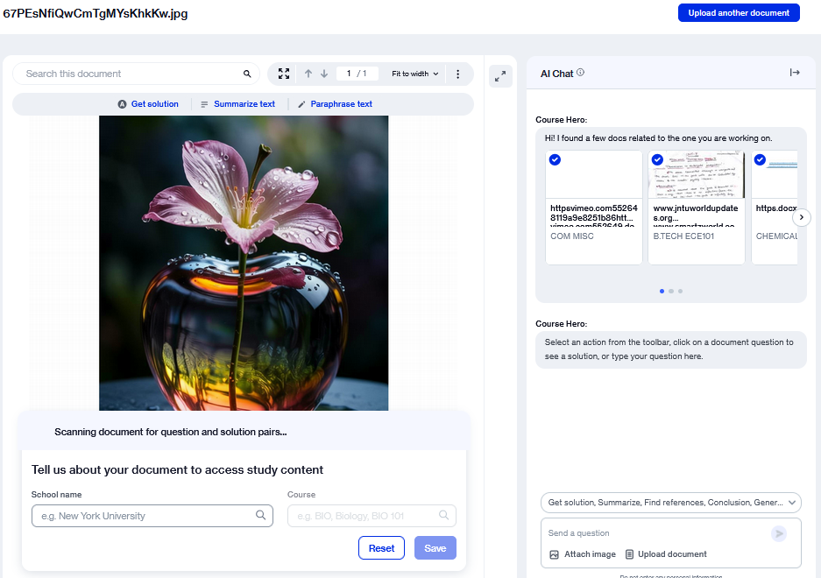Click the send question arrow button
821x578 pixels.
click(778, 533)
